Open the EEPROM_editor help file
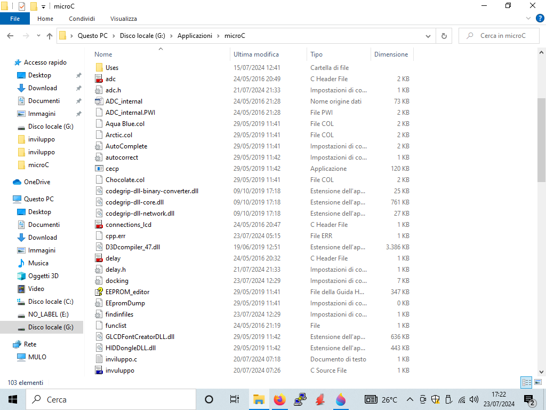Viewport: 546px width, 410px height. 127,292
